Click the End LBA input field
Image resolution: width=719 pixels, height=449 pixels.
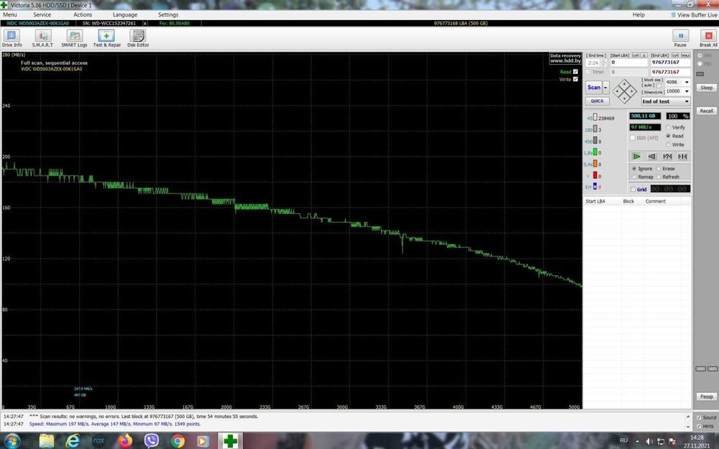click(x=671, y=63)
